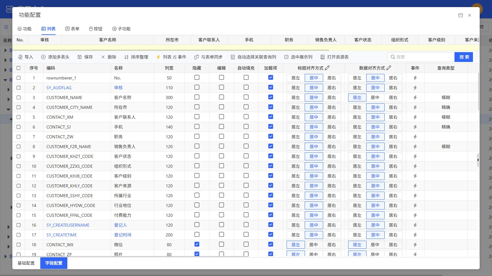Click column width 300 for CUSTOMER_NAME
Screen dimensions: 492x276
click(x=169, y=98)
